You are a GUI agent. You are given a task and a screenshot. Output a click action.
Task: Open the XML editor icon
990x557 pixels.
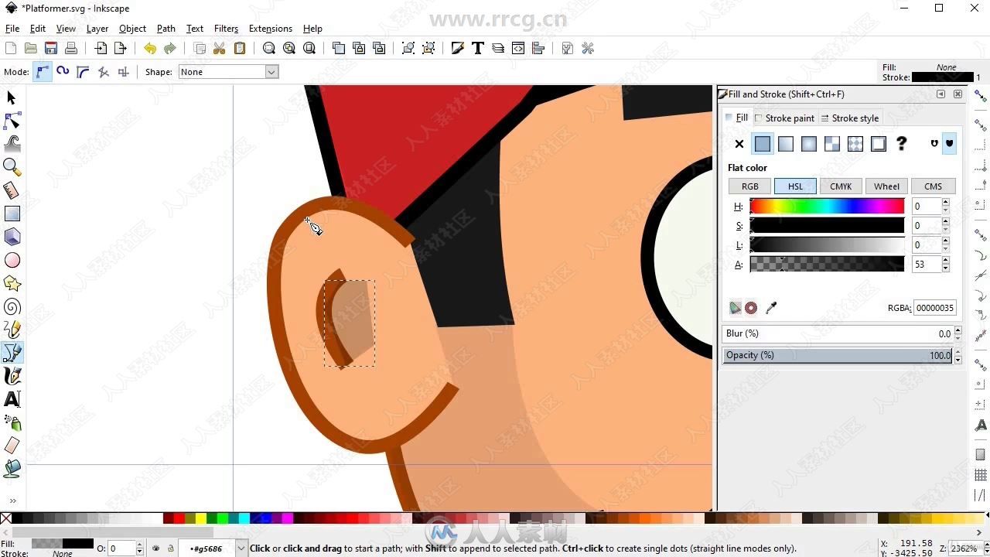518,48
